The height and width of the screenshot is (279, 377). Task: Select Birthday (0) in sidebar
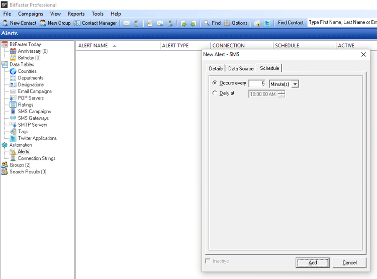29,58
